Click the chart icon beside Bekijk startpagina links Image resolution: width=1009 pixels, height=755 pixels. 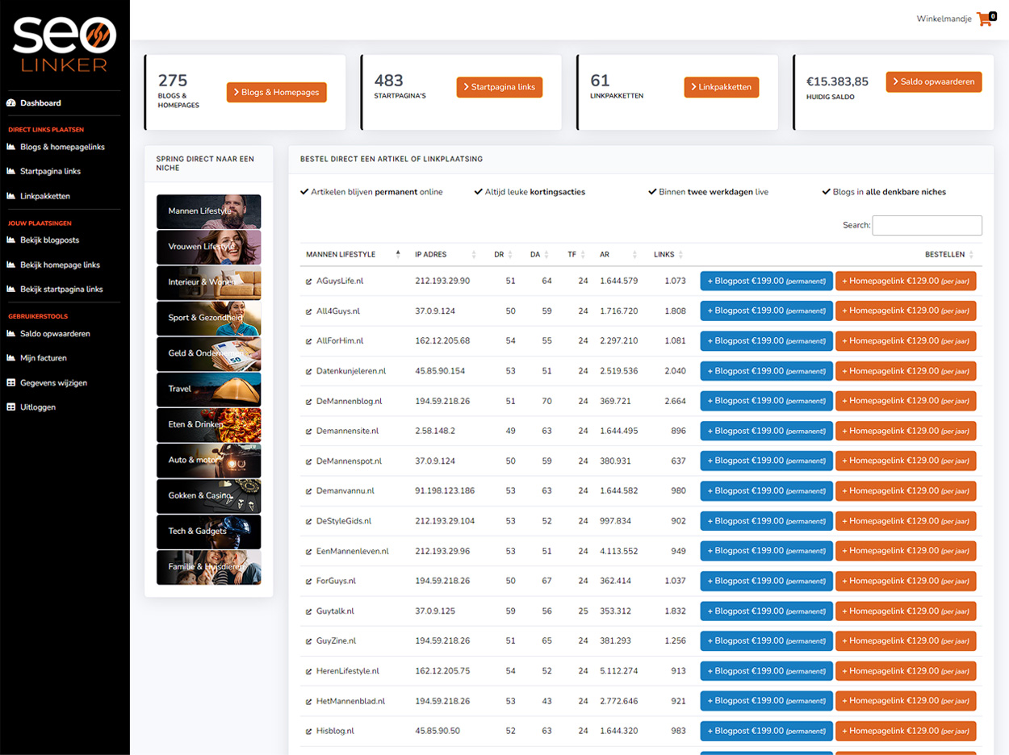click(11, 289)
